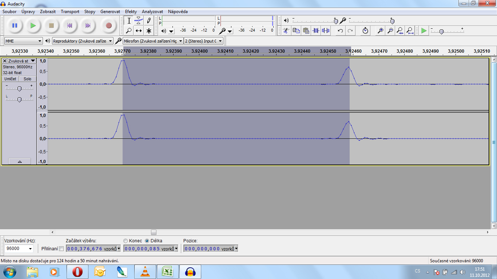
Task: Enable the Přilínaní snap checkbox
Action: click(x=61, y=249)
